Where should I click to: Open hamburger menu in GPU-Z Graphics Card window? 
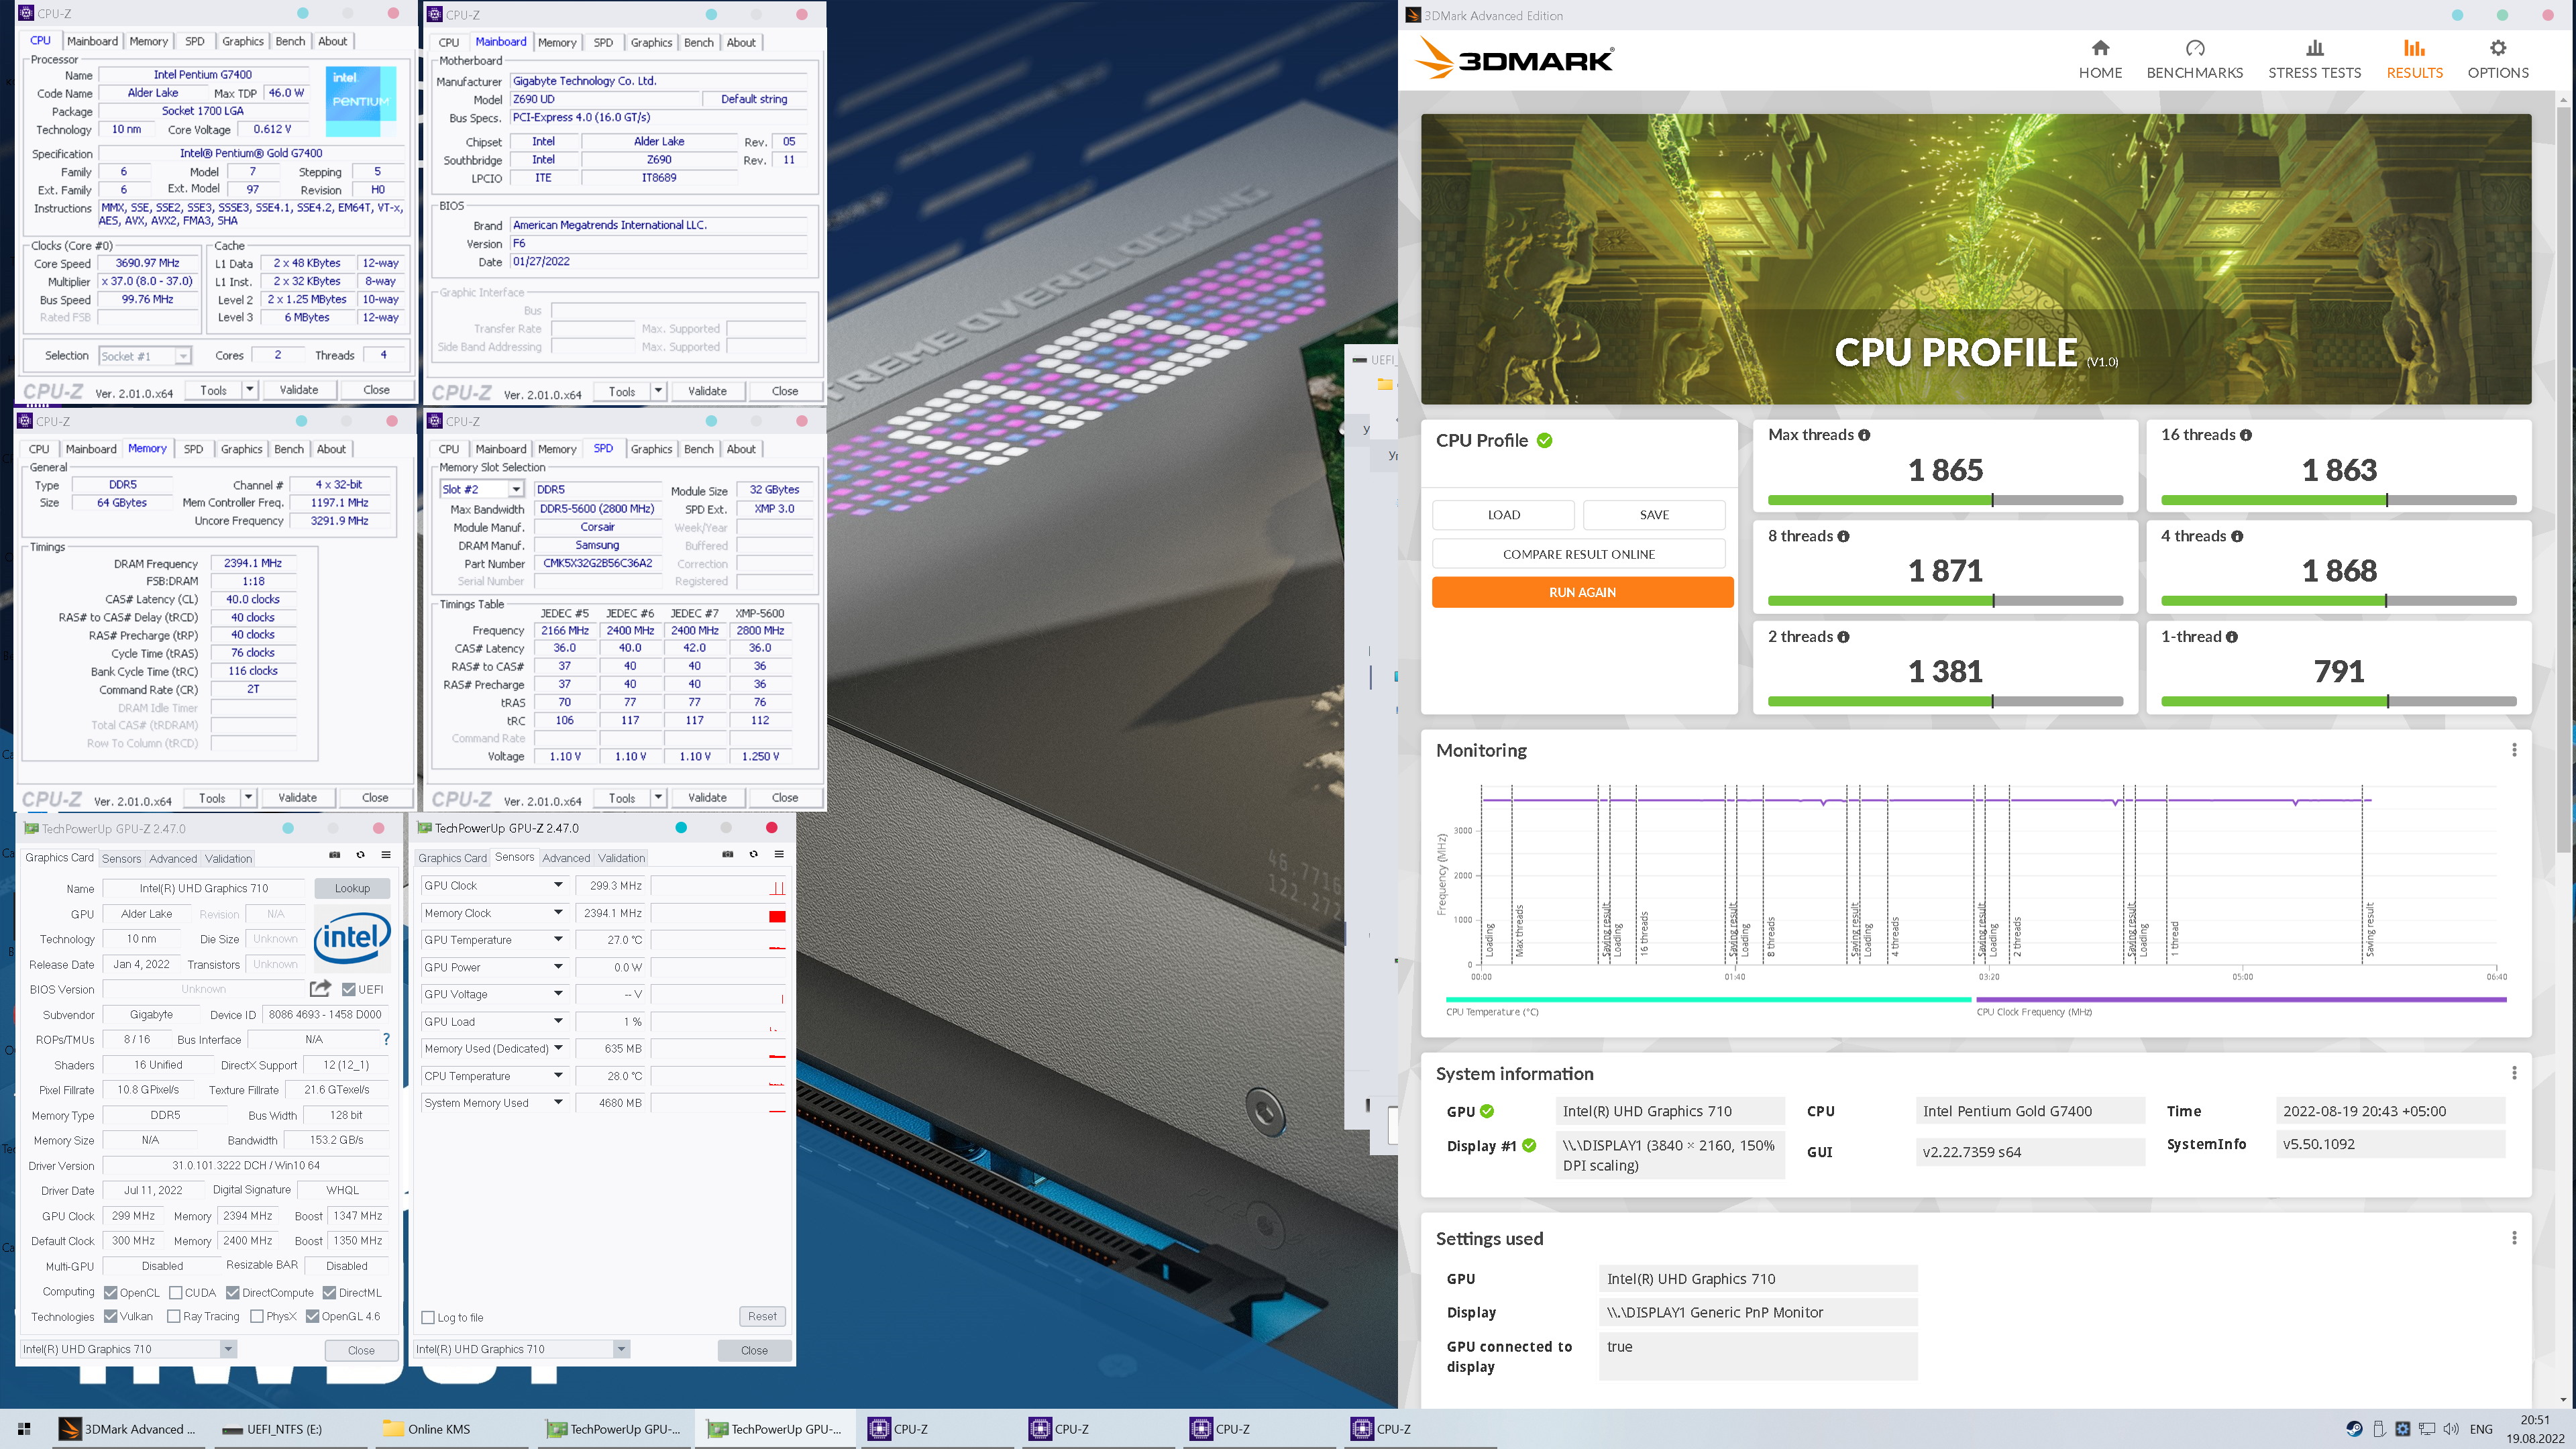pyautogui.click(x=386, y=855)
